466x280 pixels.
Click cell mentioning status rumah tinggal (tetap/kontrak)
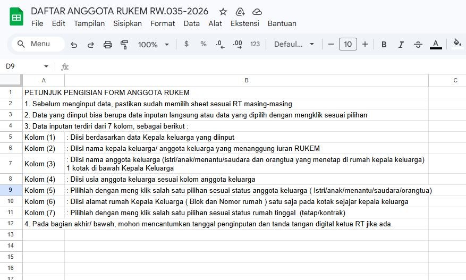(x=247, y=213)
